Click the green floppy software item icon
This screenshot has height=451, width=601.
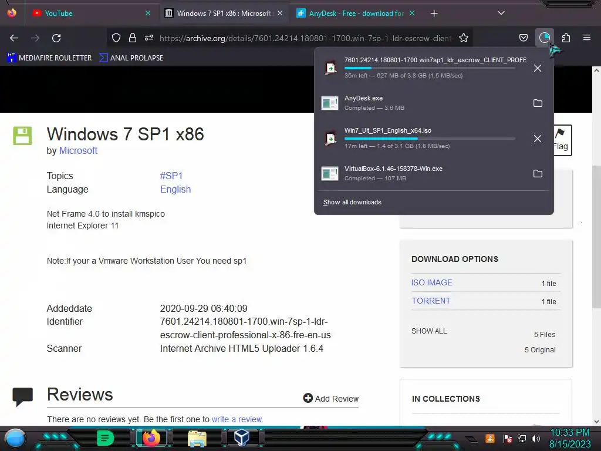click(23, 136)
